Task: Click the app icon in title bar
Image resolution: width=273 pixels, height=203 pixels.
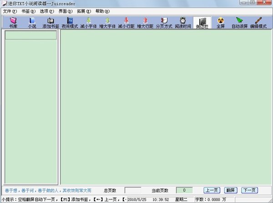Action: pyautogui.click(x=4, y=3)
